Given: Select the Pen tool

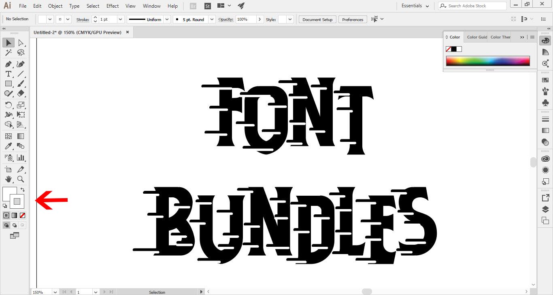Looking at the screenshot, I should 9,64.
